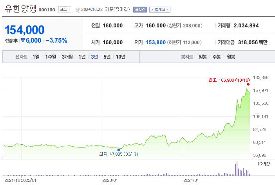Switch to 월봉 candlestick chart
The height and width of the screenshot is (185, 275).
(231, 57)
